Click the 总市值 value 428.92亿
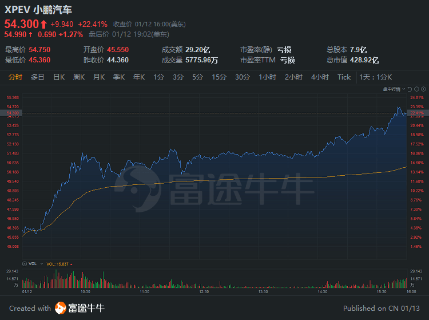 pos(364,60)
